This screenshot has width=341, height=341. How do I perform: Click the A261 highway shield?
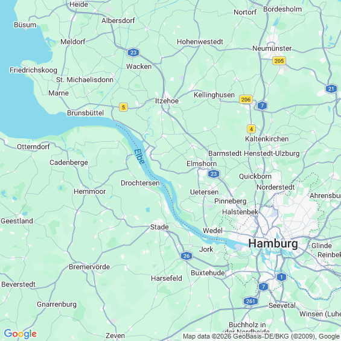point(250,301)
